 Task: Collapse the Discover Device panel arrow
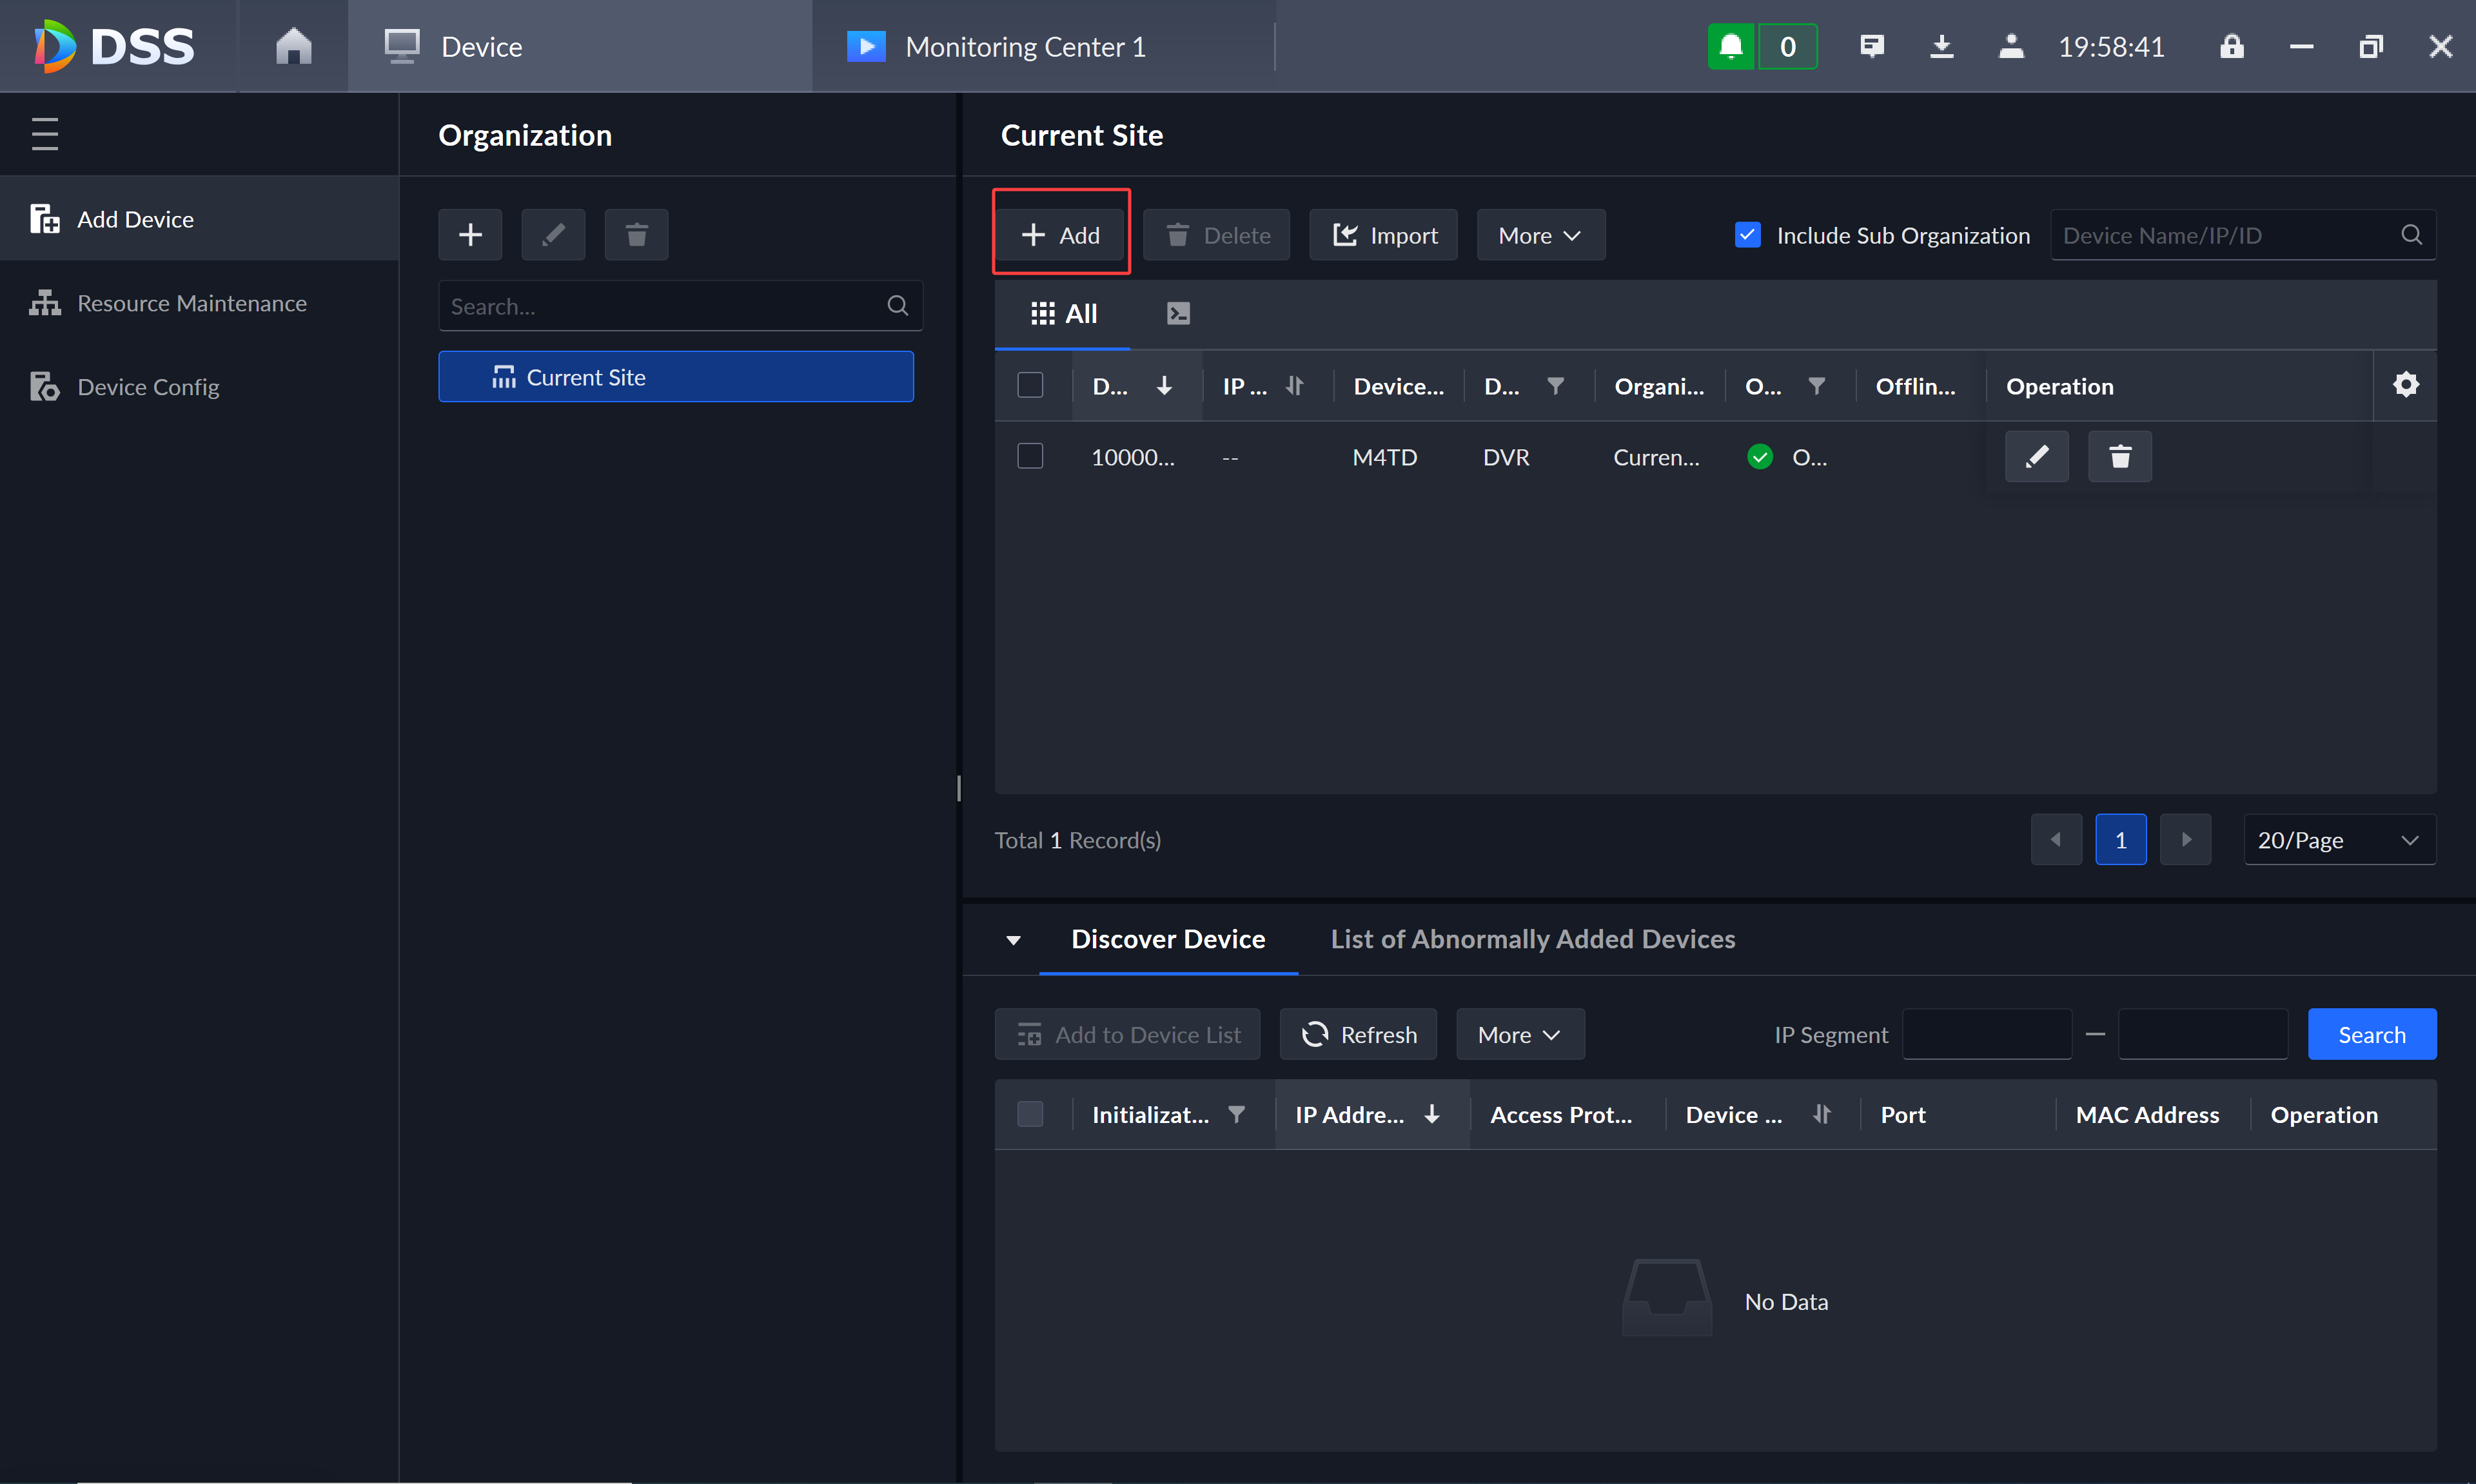(x=1013, y=940)
